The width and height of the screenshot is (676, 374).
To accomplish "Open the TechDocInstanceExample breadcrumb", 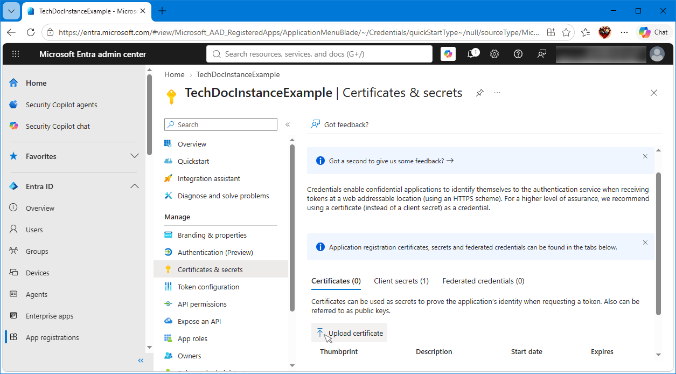I will 238,74.
